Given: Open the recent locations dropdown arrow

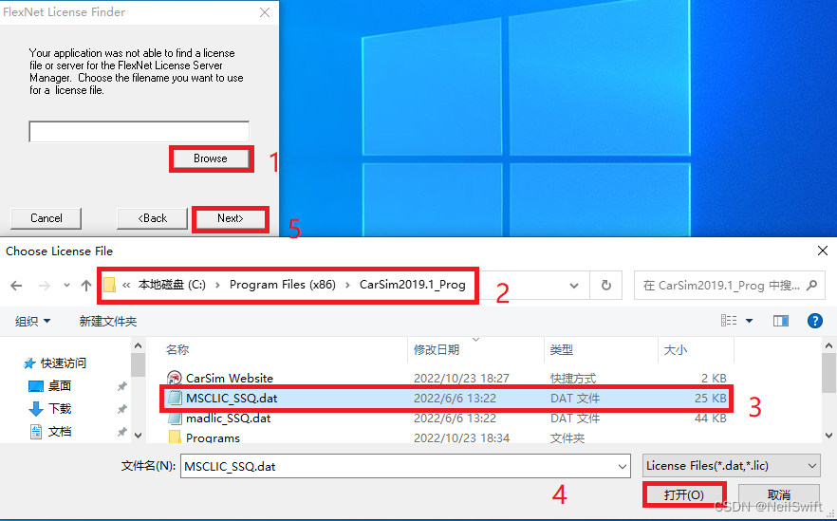Looking at the screenshot, I should pos(66,286).
